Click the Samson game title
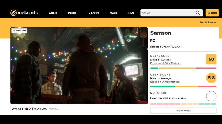 161,33
